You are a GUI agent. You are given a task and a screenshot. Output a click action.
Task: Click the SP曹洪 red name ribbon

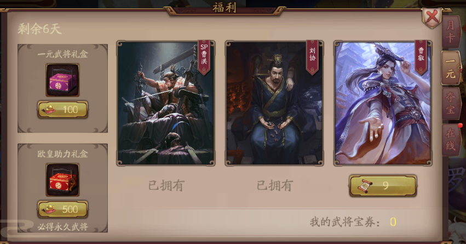pyautogui.click(x=204, y=57)
